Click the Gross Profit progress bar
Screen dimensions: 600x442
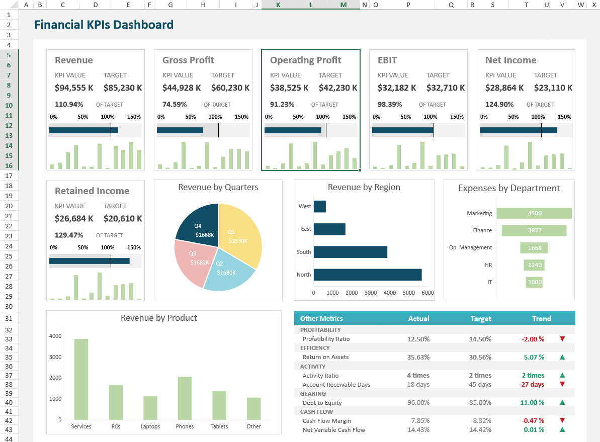(x=180, y=130)
